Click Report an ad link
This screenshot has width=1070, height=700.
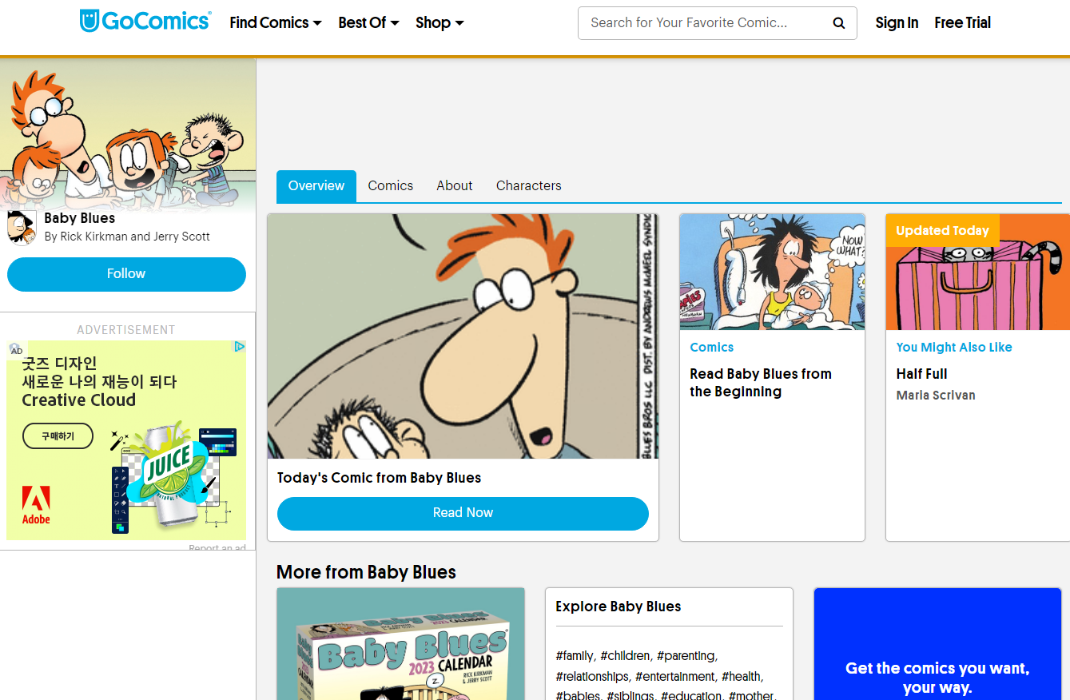tap(217, 547)
